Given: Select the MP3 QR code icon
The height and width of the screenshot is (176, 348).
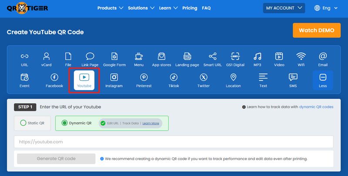Looking at the screenshot, I should pos(257,59).
